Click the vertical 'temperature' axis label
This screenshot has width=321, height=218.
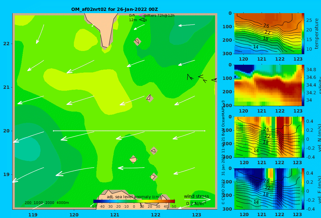click(317, 34)
